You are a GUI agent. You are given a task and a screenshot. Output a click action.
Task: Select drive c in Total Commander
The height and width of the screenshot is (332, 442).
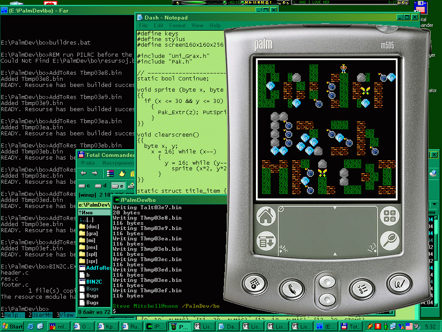[84, 185]
